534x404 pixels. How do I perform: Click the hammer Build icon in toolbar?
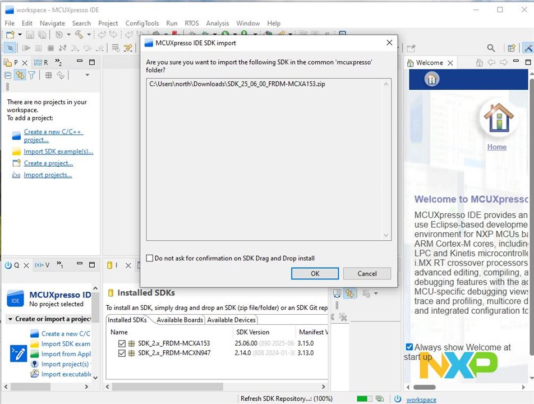coord(79,34)
